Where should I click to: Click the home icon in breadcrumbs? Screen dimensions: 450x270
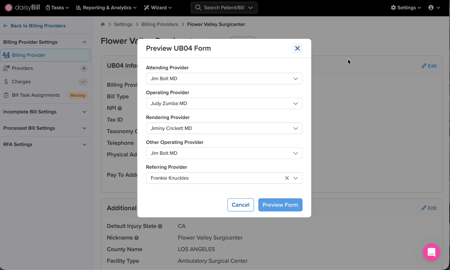coord(103,24)
